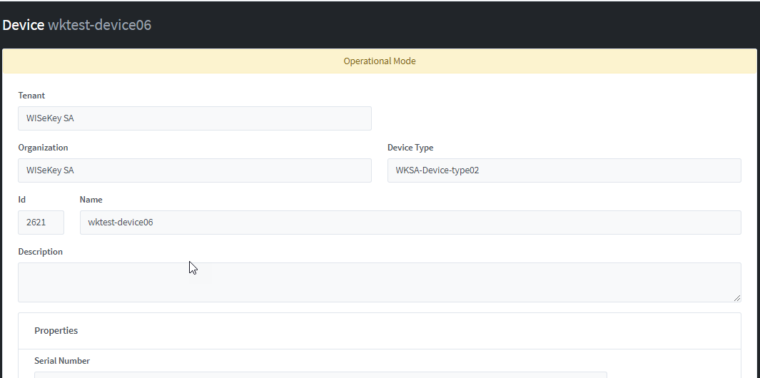Focus the Name field containing wktest-device06
This screenshot has width=760, height=378.
coord(410,223)
